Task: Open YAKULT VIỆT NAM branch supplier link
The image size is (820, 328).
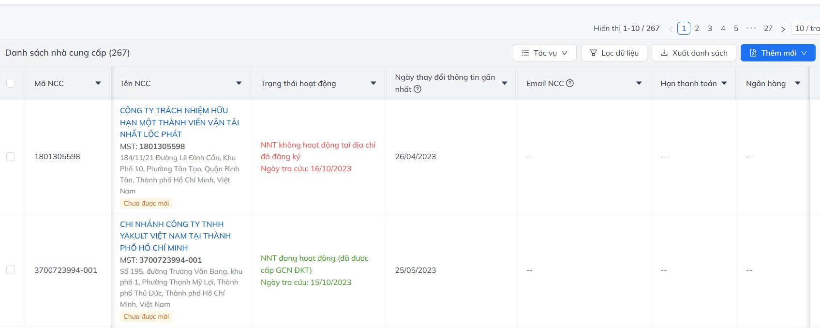Action: coord(175,236)
